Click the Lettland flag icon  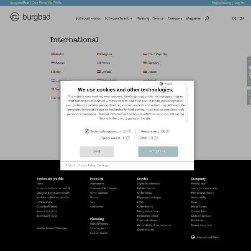[99, 72]
